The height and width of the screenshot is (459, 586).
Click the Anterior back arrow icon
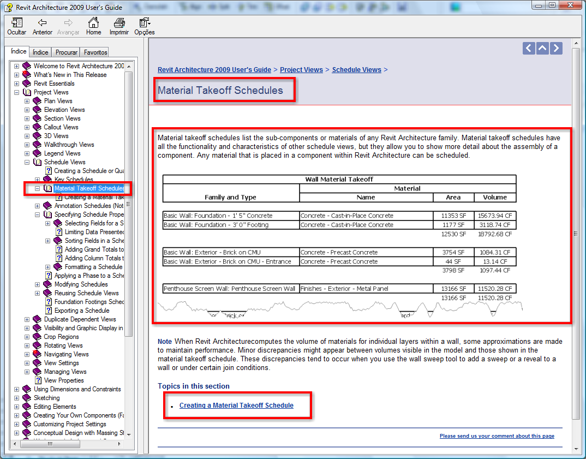[42, 23]
